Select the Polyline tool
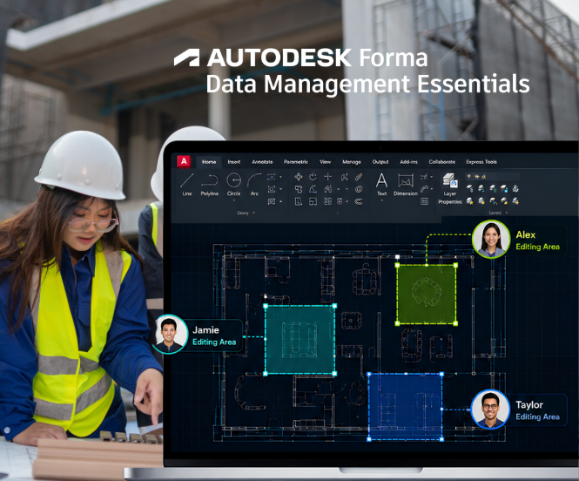 (x=209, y=184)
